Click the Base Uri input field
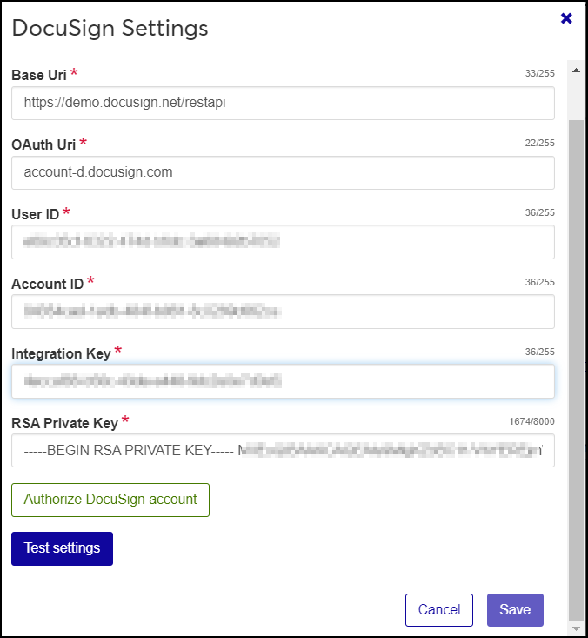This screenshot has height=638, width=588. [283, 103]
